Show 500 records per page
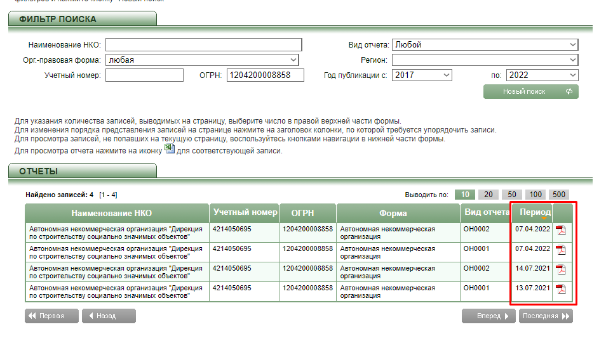The image size is (606, 341). coord(559,195)
